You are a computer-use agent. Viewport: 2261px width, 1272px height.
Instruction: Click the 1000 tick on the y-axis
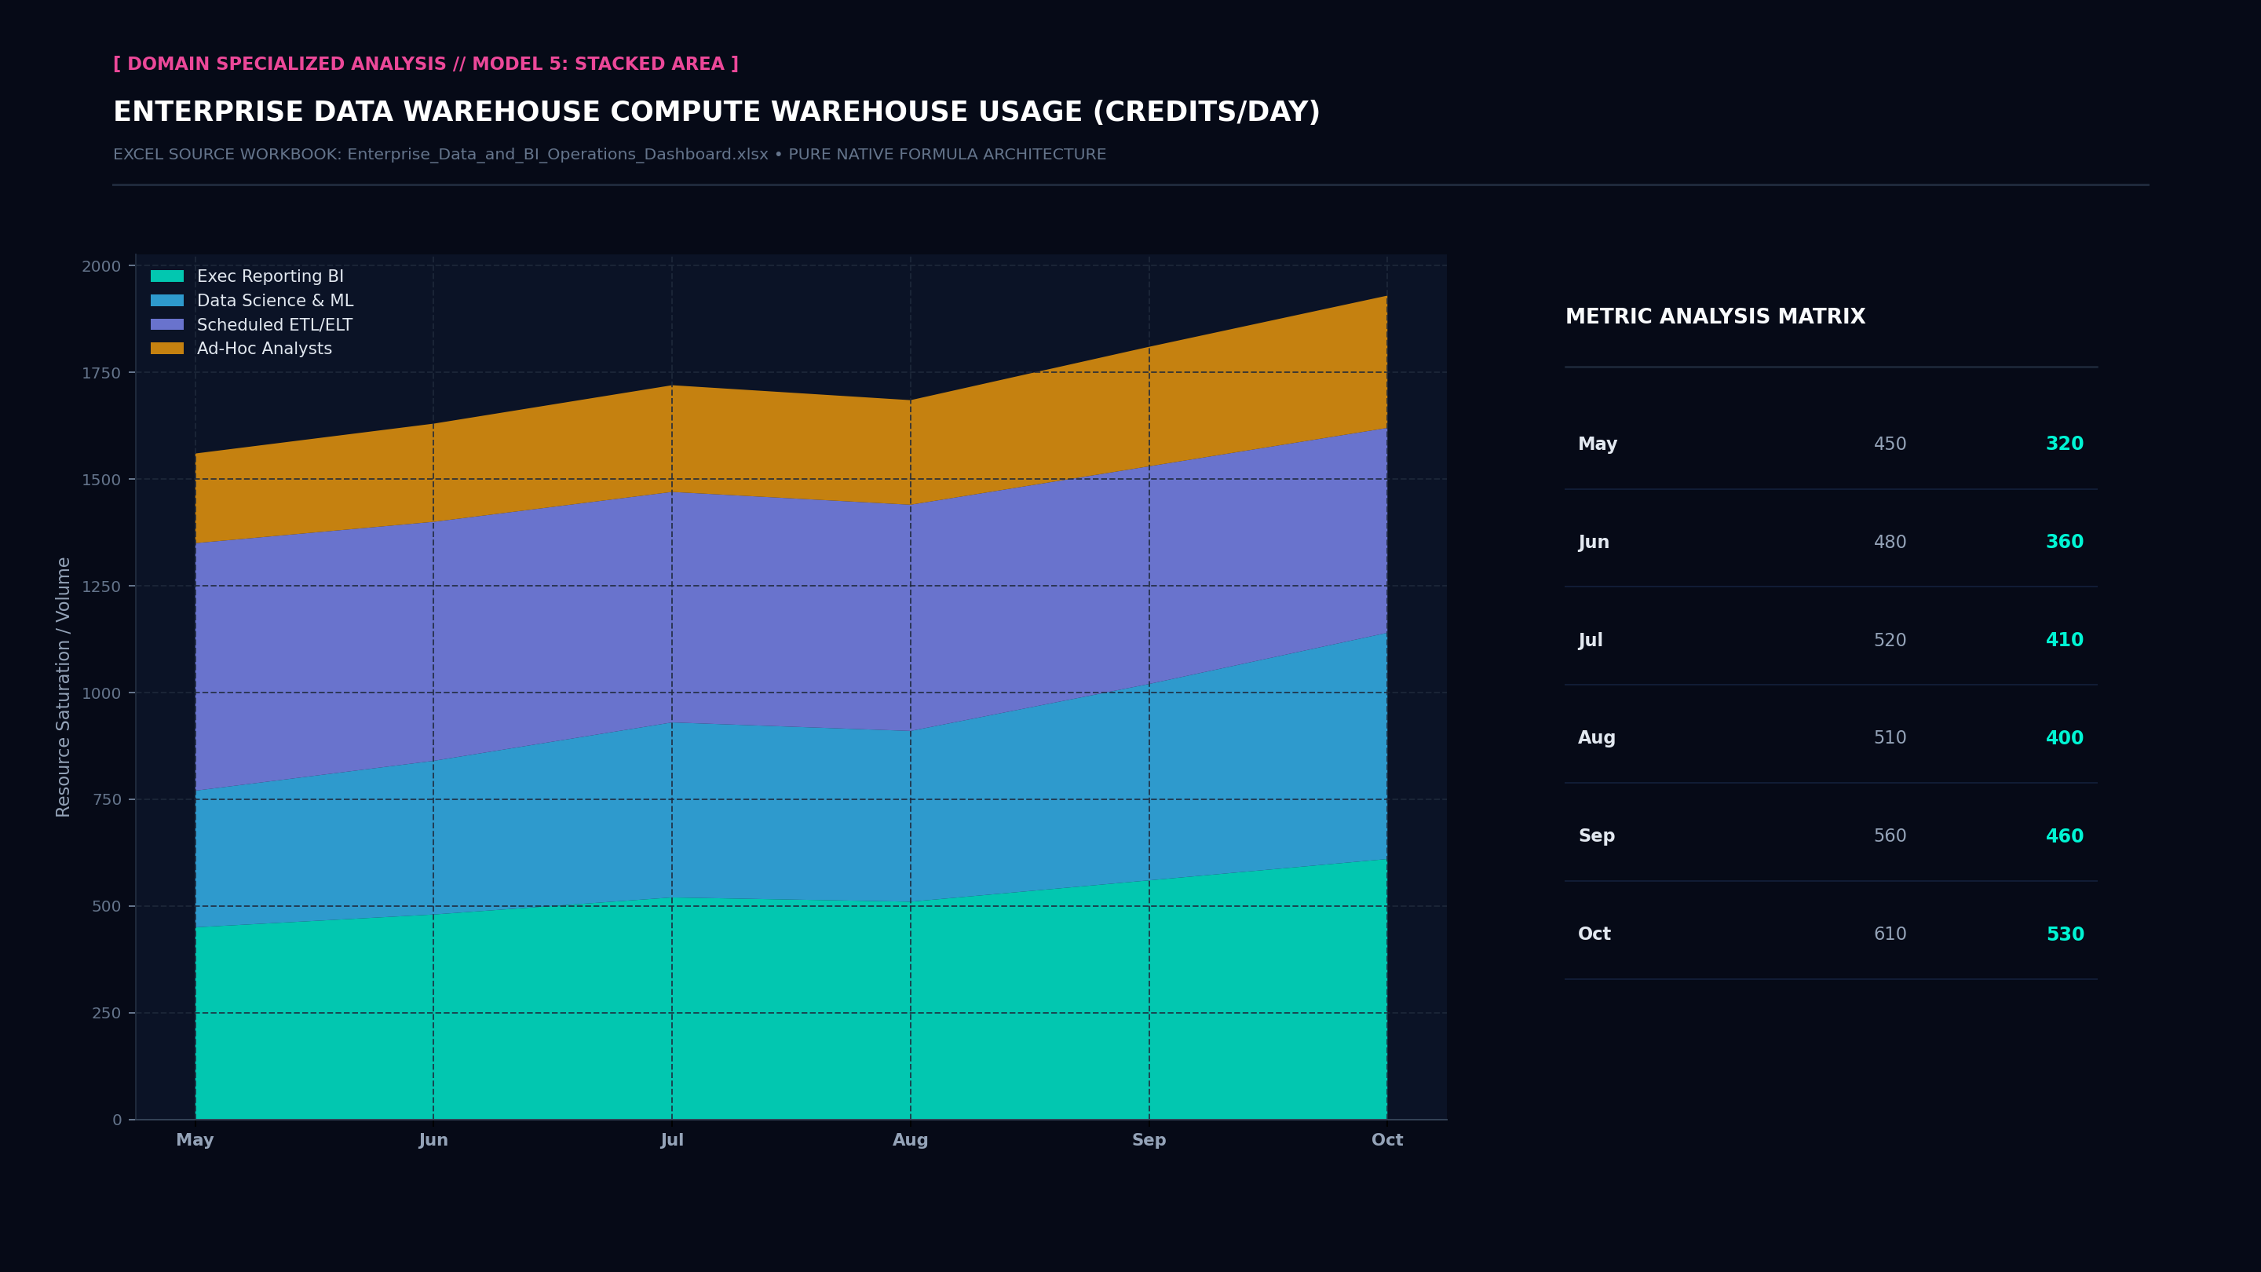pos(102,693)
